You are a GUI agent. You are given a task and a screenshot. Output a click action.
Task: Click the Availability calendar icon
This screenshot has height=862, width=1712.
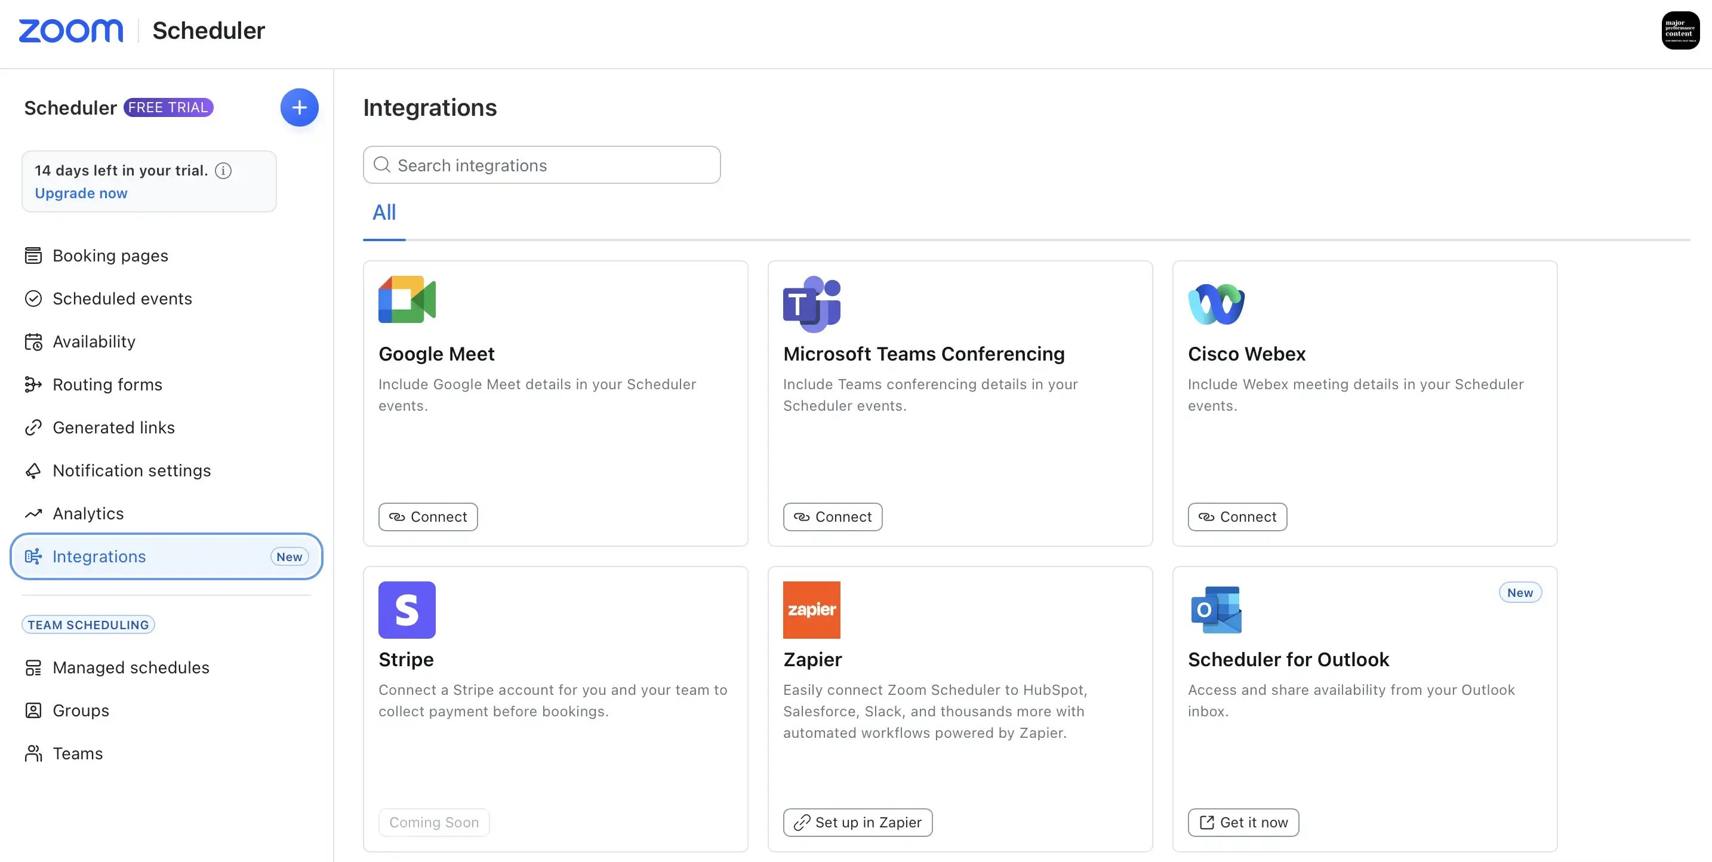[x=33, y=341]
